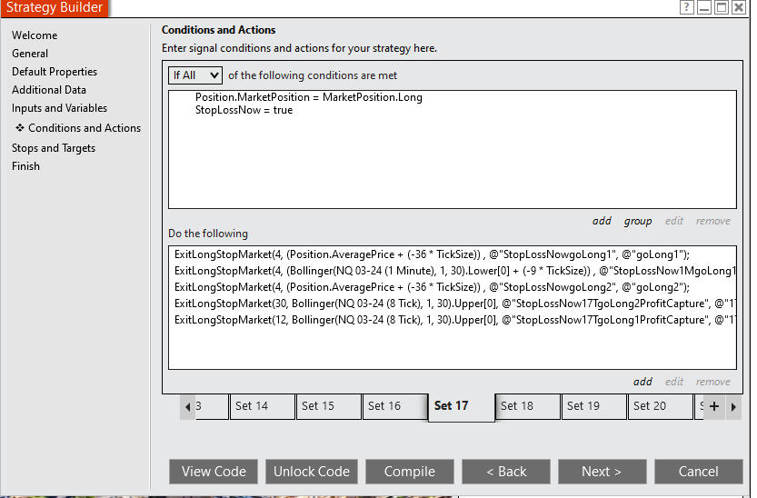Add a new action via actions 'add'
The image size is (757, 498).
coord(642,382)
